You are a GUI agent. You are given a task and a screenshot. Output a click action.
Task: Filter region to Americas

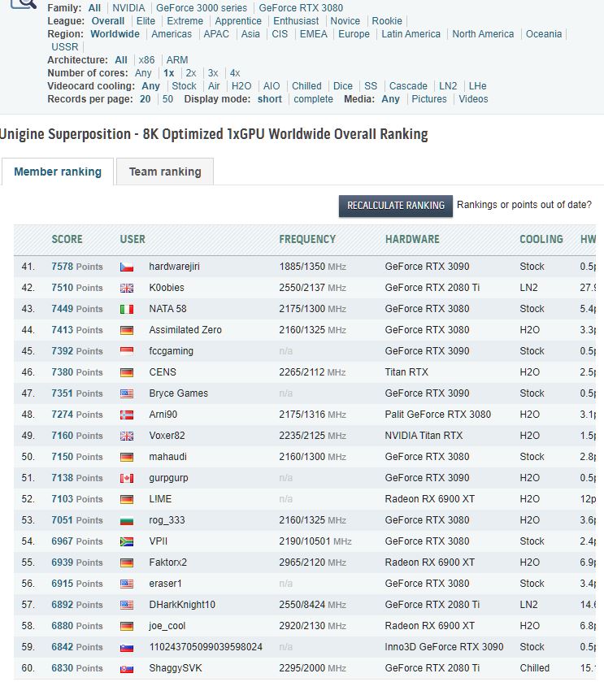click(x=172, y=34)
